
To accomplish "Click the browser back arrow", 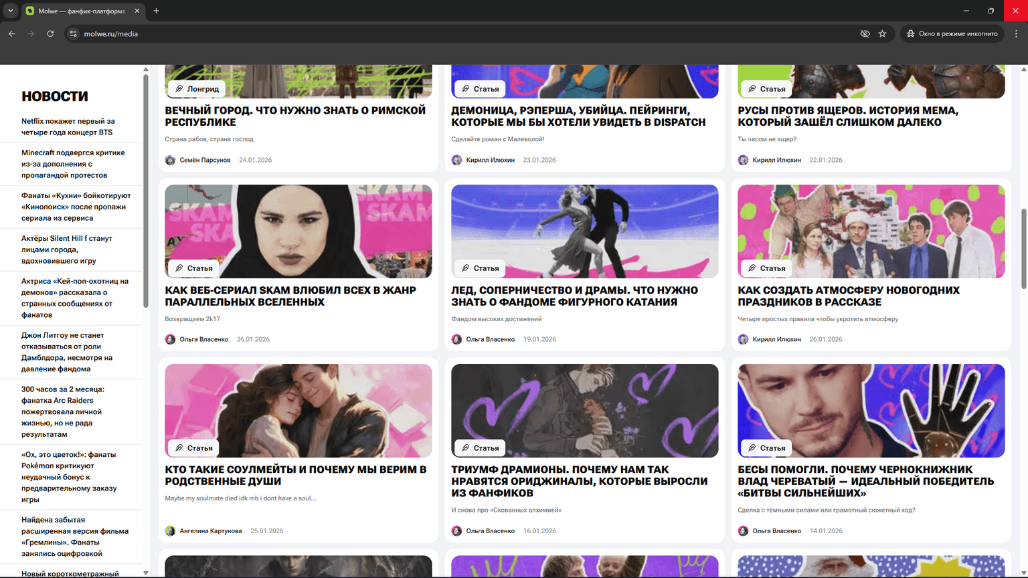I will pyautogui.click(x=12, y=33).
